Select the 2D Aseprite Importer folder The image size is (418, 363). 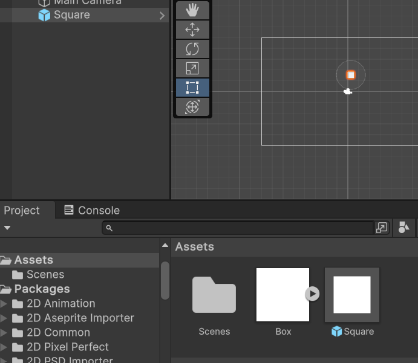[x=80, y=318]
